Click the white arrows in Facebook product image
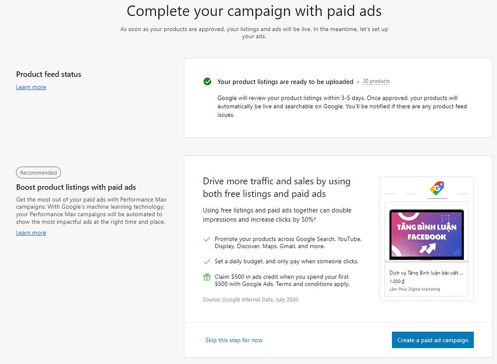 [x=427, y=248]
